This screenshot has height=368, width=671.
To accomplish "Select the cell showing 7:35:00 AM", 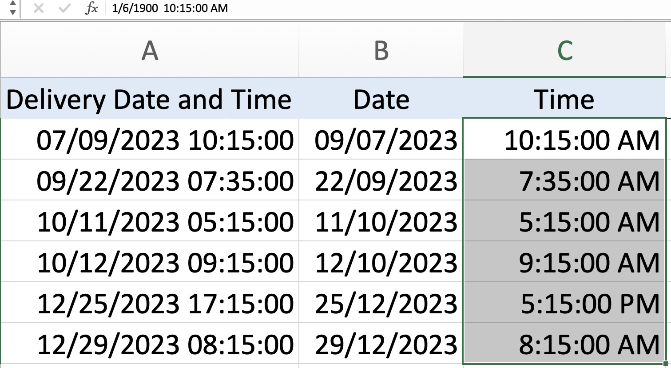I will point(564,180).
